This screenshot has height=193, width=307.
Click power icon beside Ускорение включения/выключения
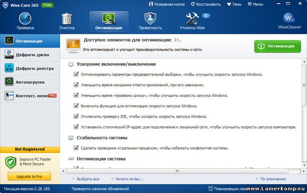point(71,64)
